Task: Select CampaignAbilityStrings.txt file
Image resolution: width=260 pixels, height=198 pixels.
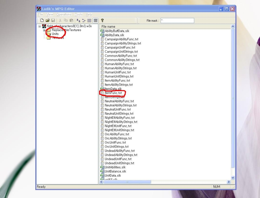Action: [123, 43]
